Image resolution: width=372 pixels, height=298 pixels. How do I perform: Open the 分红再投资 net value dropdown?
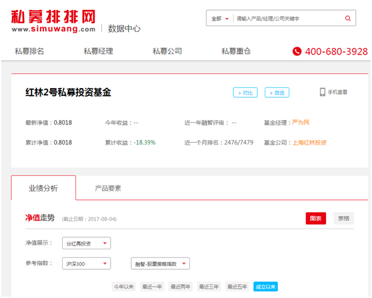pyautogui.click(x=87, y=243)
